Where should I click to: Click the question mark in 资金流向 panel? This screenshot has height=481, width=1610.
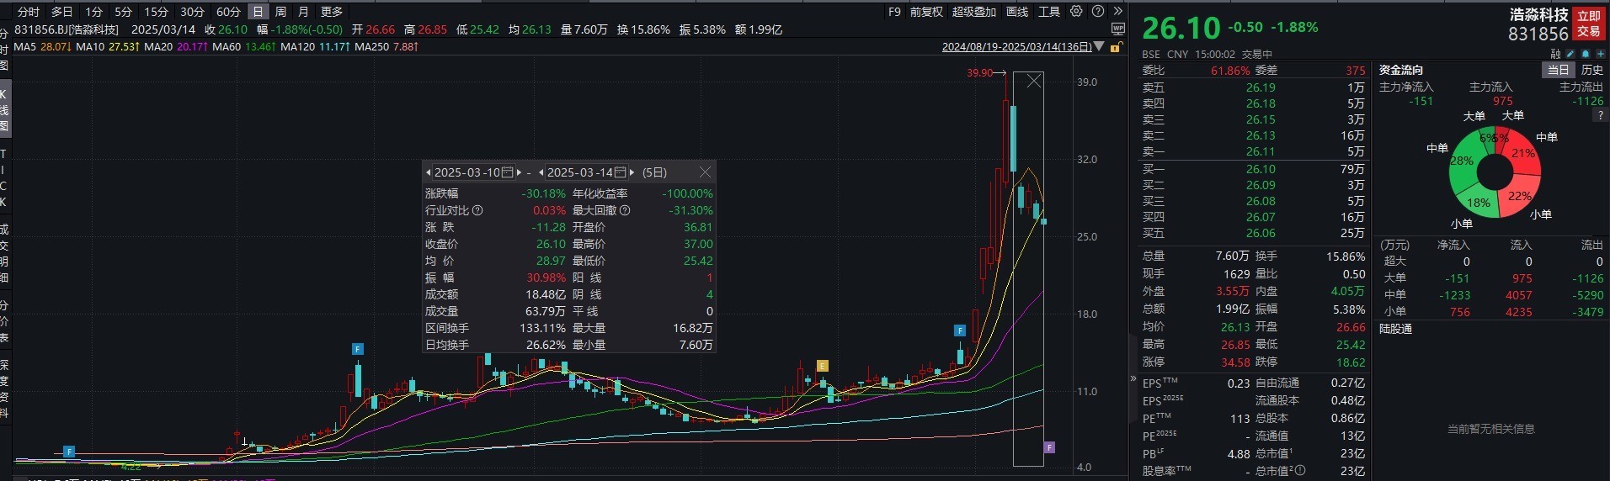pos(1599,116)
